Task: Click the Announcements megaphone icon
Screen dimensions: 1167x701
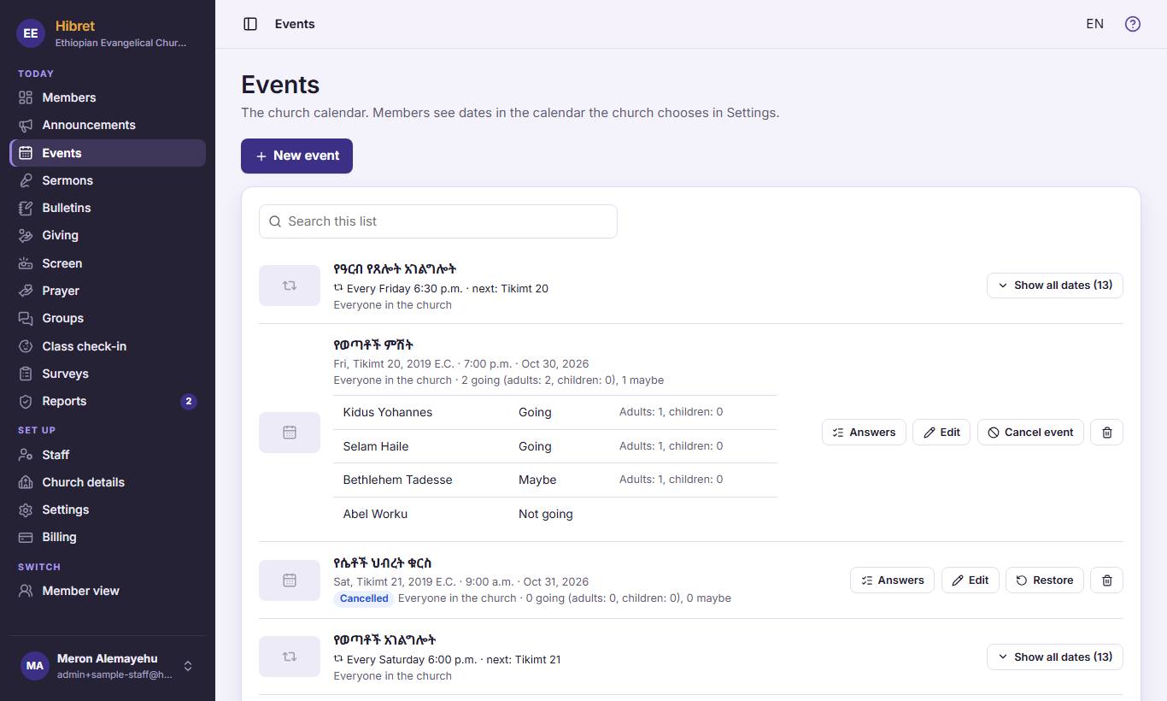Action: point(26,125)
